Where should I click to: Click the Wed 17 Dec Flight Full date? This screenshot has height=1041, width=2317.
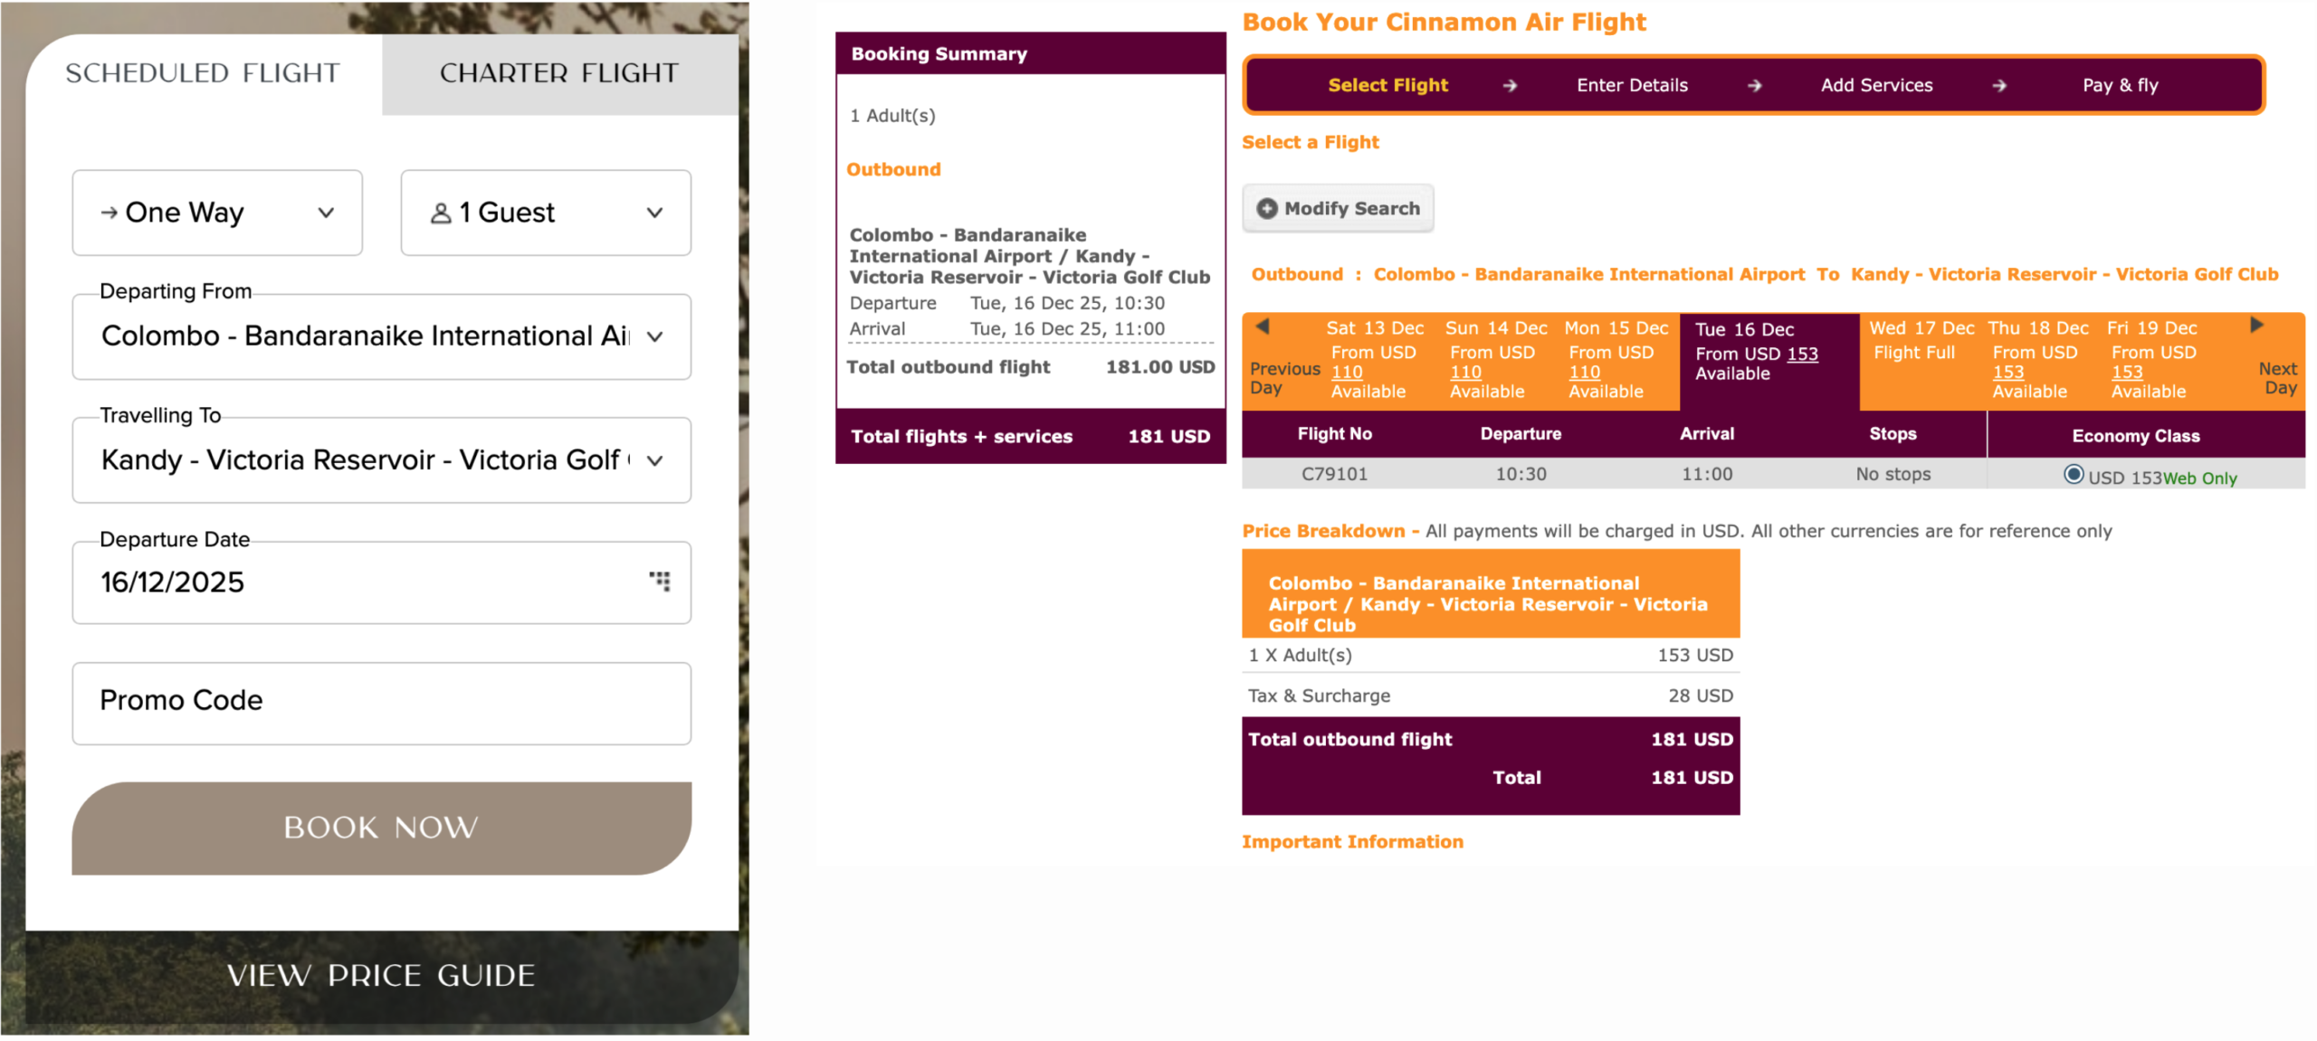(x=1921, y=341)
